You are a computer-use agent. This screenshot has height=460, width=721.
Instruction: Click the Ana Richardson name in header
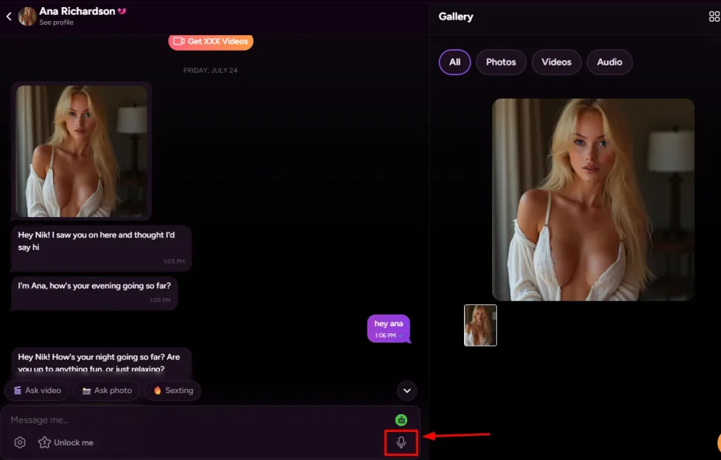pyautogui.click(x=77, y=11)
